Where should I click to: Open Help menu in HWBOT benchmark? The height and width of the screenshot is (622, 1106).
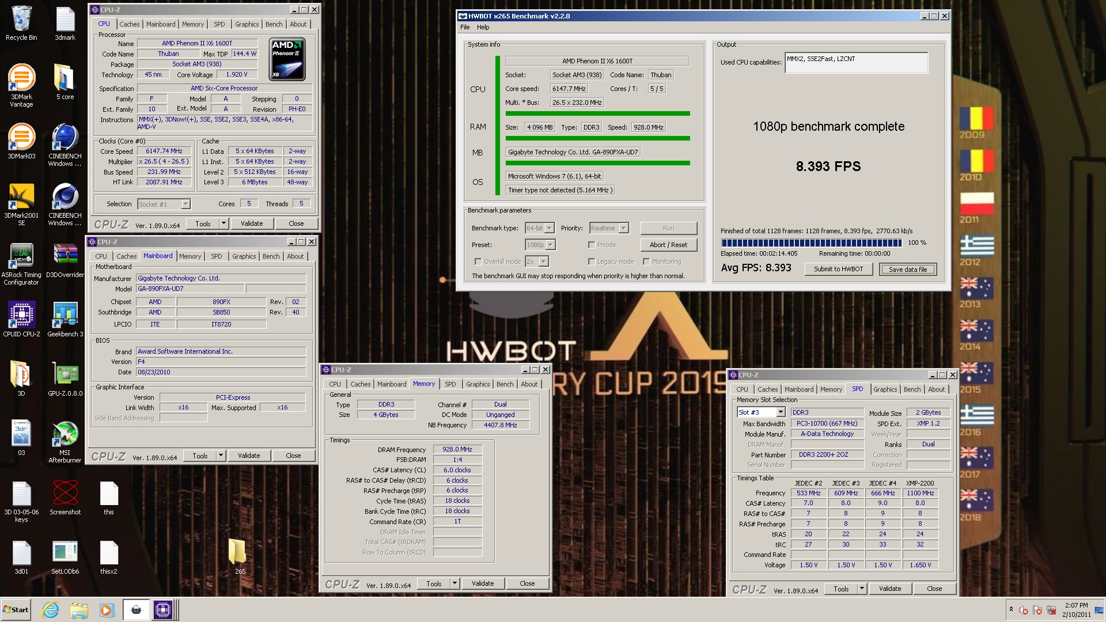(483, 27)
